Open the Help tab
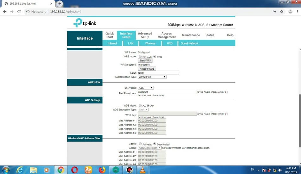 [x=230, y=35]
